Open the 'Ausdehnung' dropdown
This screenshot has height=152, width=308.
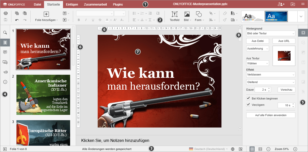[x=257, y=48]
